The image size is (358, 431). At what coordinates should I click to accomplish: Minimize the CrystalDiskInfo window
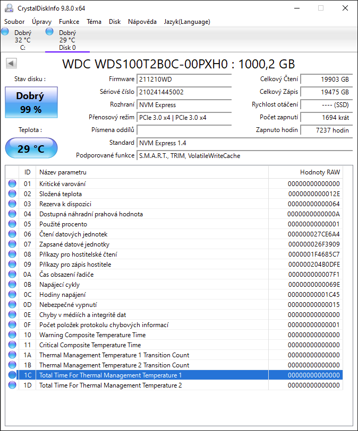coord(297,8)
